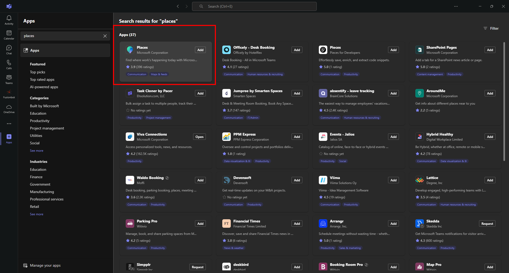Open the Social category
The height and width of the screenshot is (273, 509).
[35, 143]
